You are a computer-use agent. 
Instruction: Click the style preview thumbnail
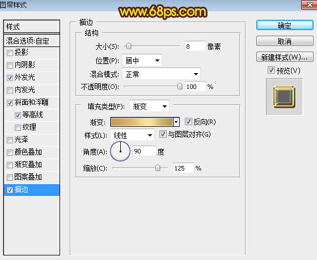(284, 97)
